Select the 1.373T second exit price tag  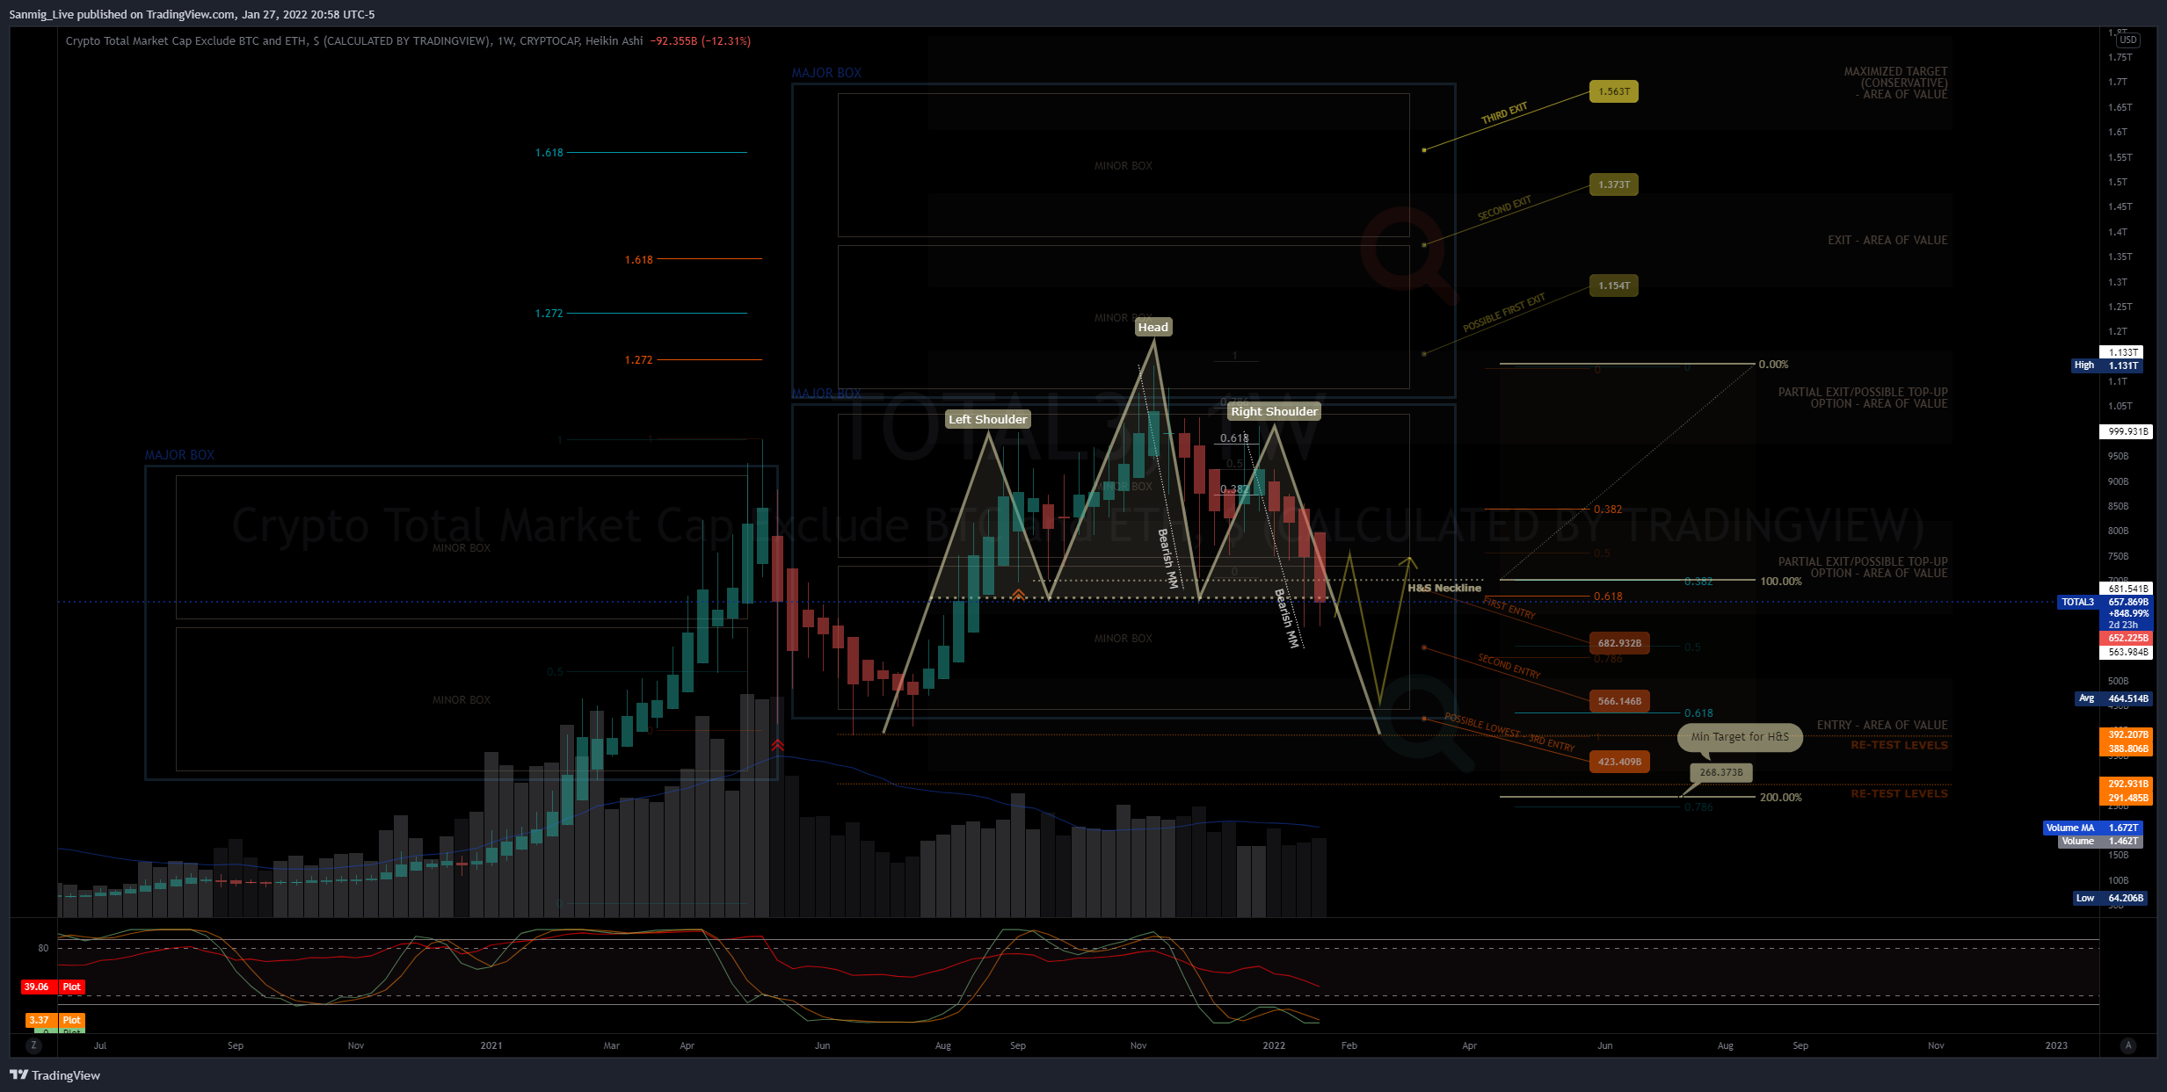click(x=1614, y=184)
